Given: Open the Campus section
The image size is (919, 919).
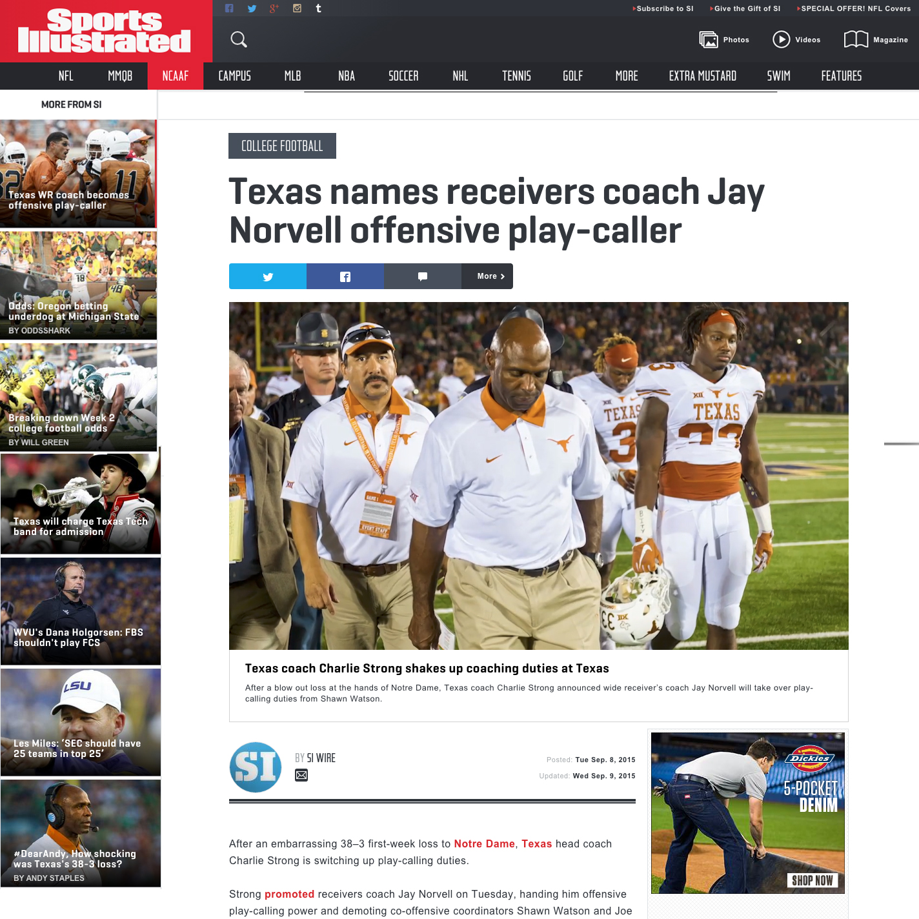Looking at the screenshot, I should click(235, 76).
